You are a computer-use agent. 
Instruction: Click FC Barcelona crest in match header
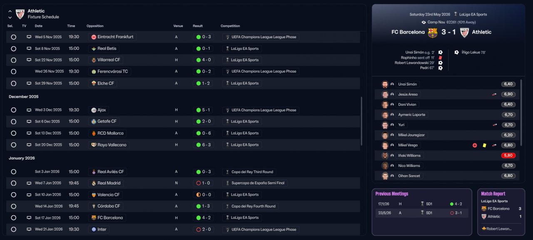point(433,32)
